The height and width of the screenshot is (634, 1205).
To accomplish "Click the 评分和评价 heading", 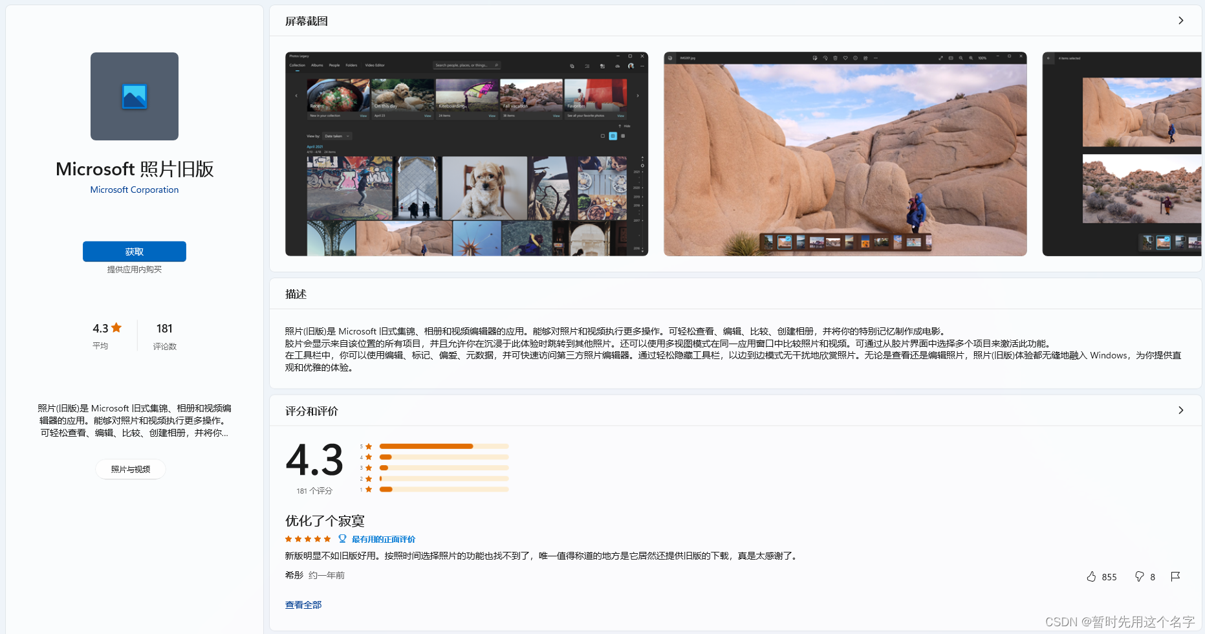I will (x=312, y=411).
